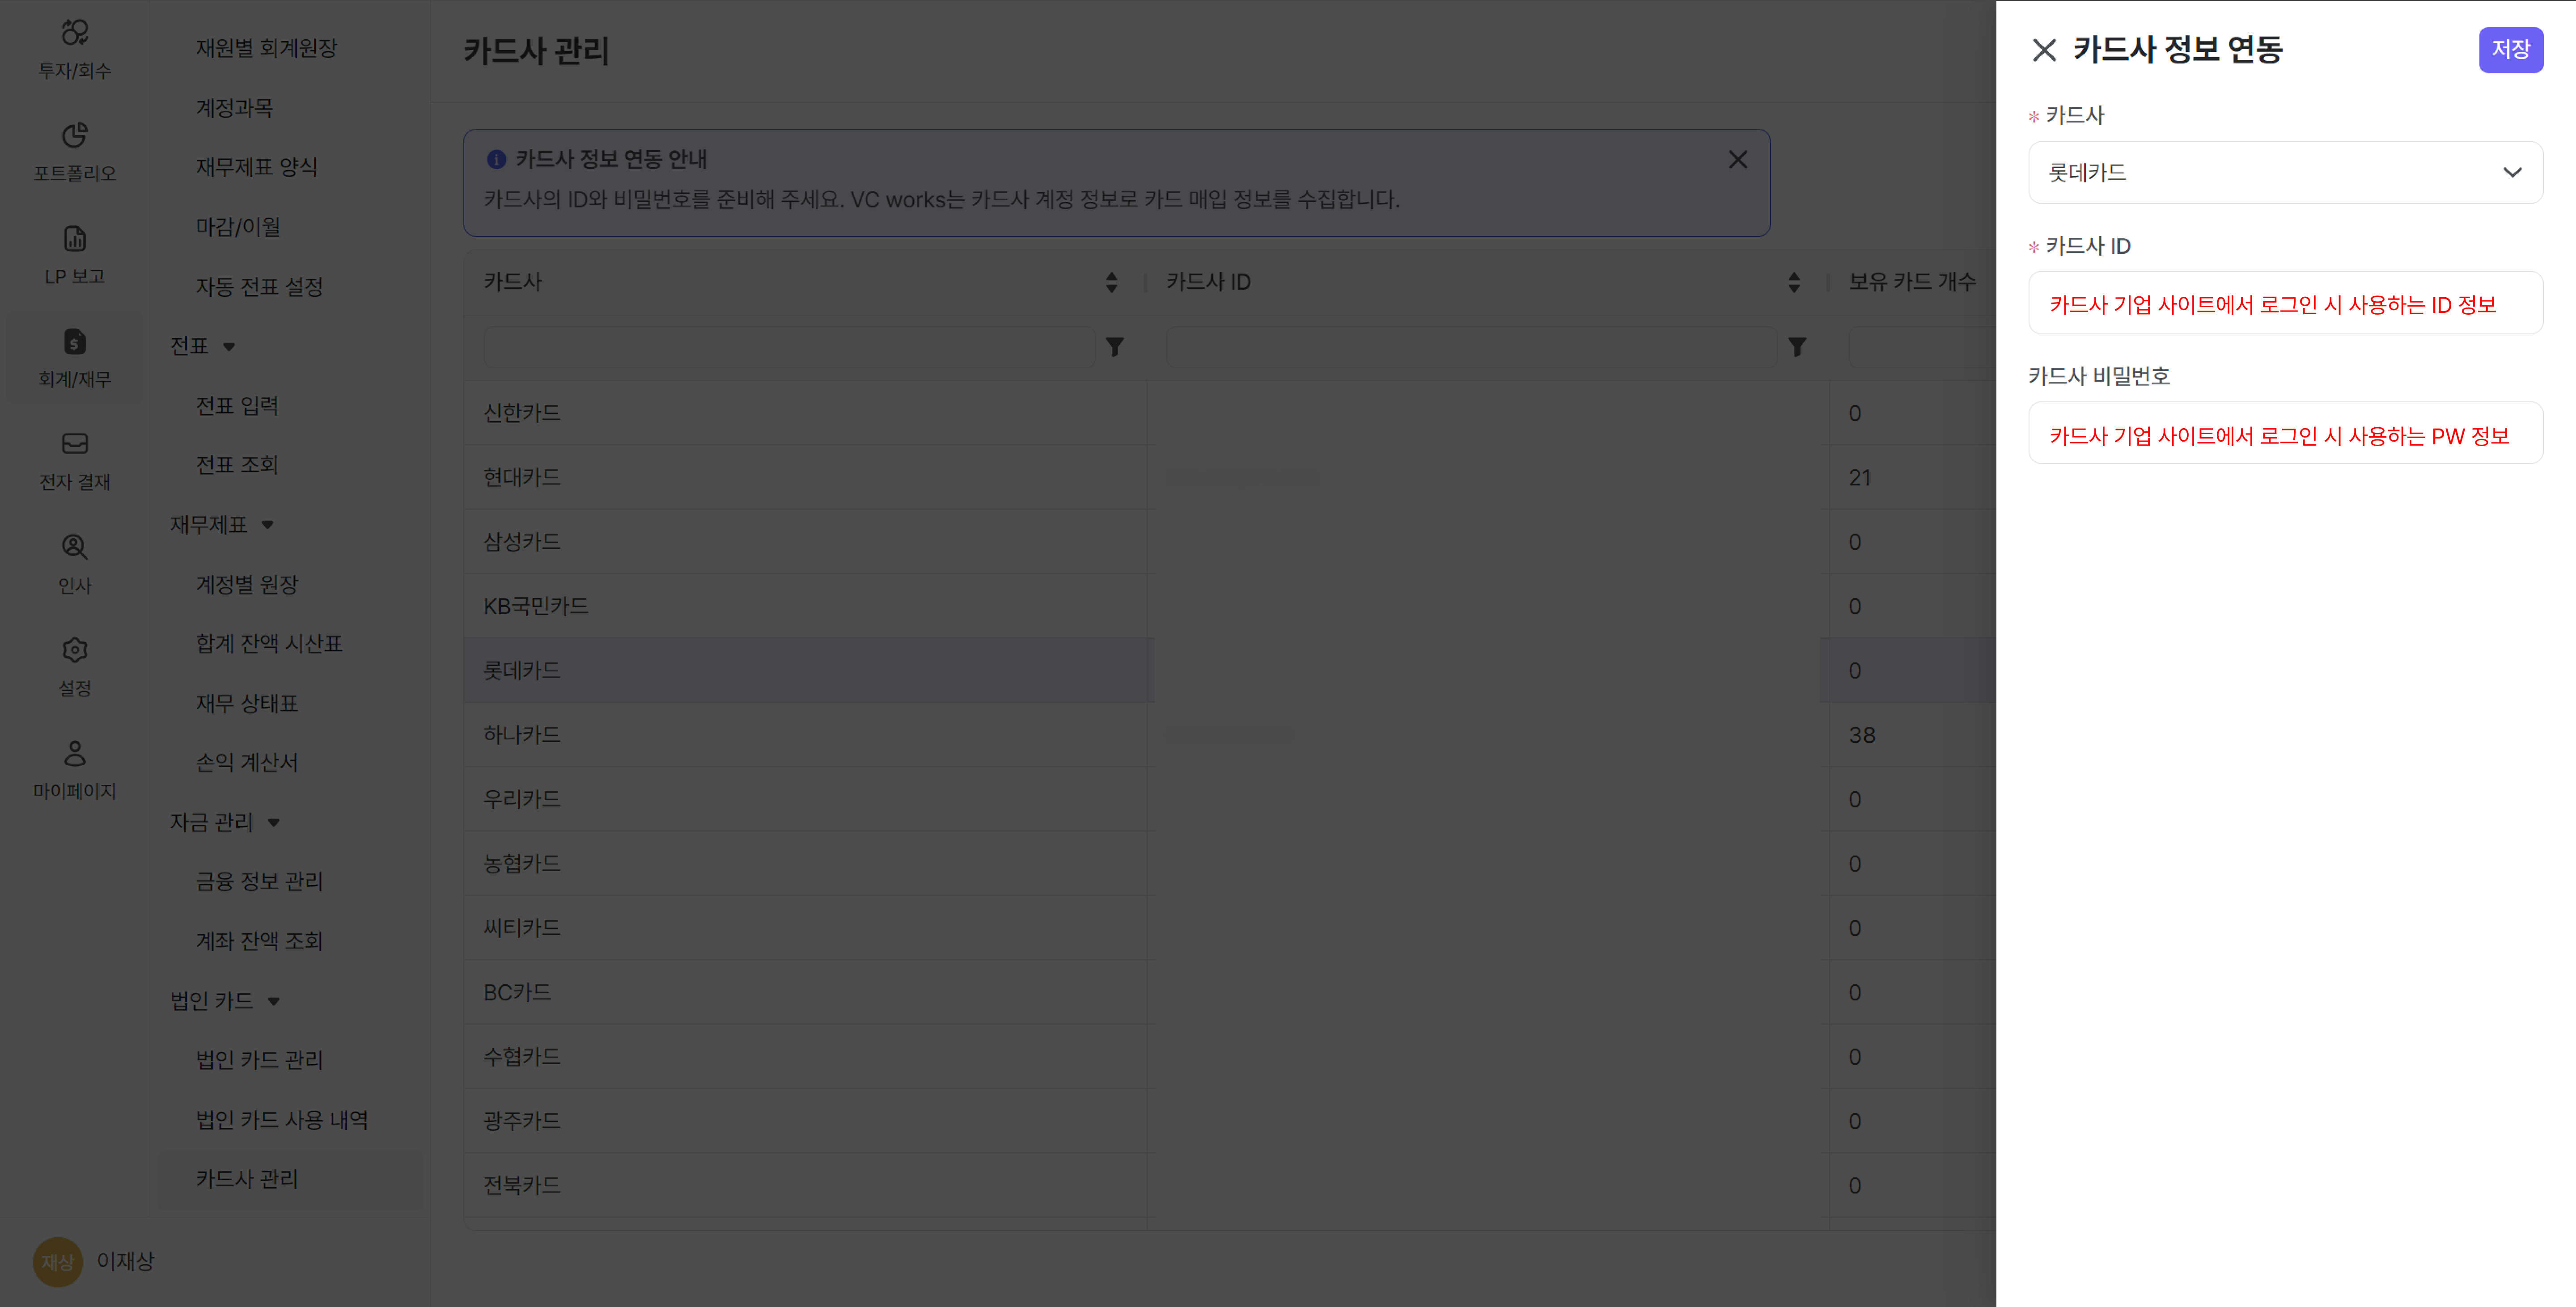Click the filter icon for 카드사 column
Screen dimensions: 2576x1307
[1114, 347]
